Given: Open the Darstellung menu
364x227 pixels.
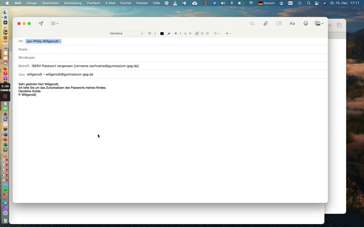Looking at the screenshot, I should click(73, 3).
